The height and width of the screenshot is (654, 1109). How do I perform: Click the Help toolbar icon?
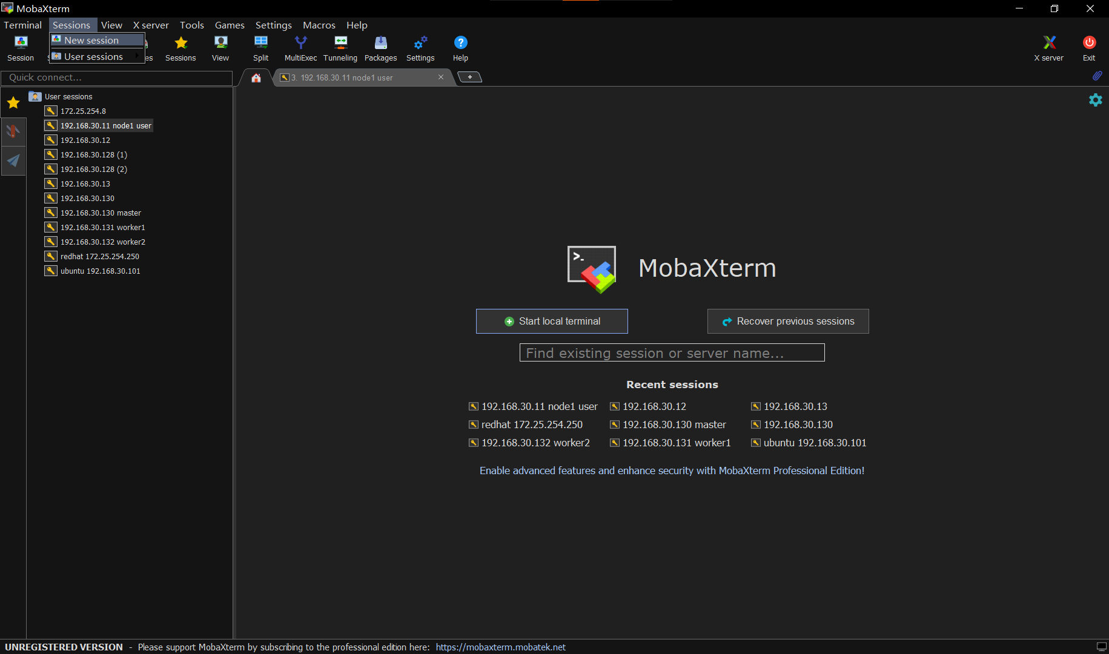tap(460, 48)
